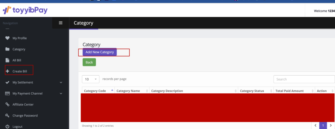Click the Welcome user text
The width and height of the screenshot is (335, 129).
click(324, 11)
